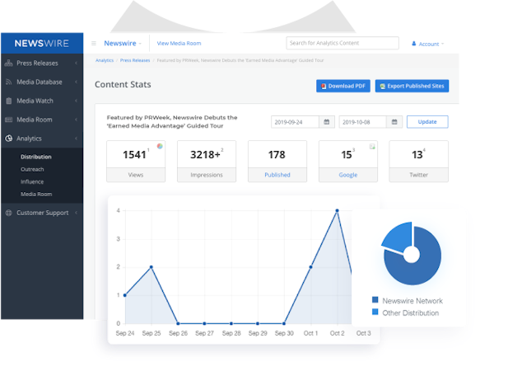Click the Sep 25 data point on chart

[151, 267]
